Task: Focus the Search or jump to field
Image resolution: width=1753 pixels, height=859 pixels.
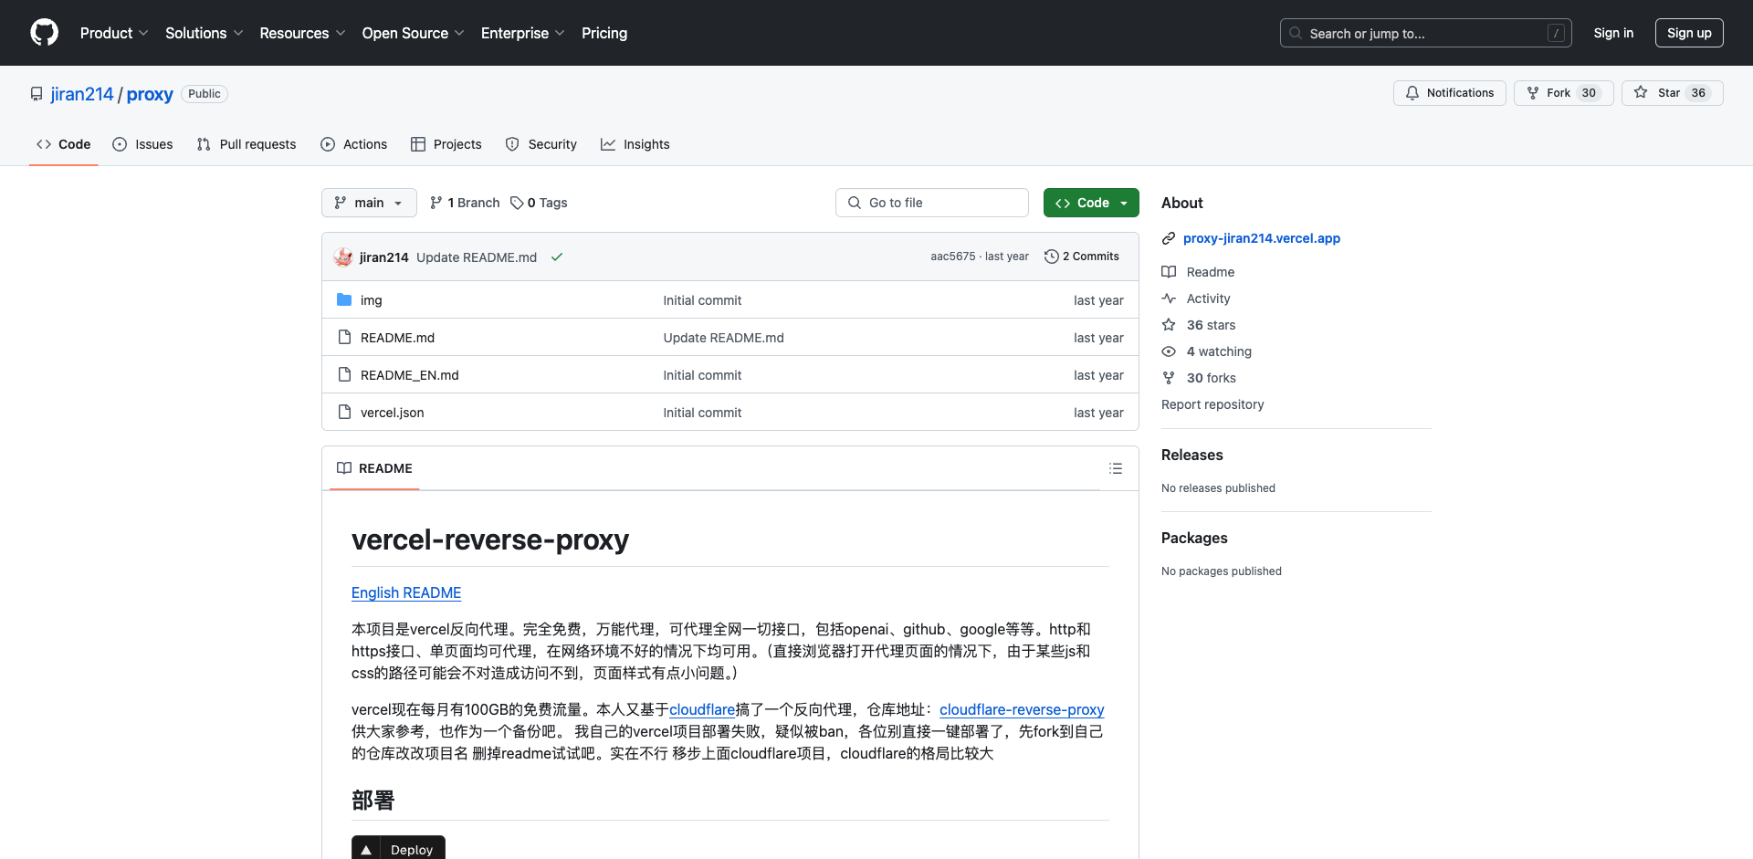Action: tap(1426, 33)
